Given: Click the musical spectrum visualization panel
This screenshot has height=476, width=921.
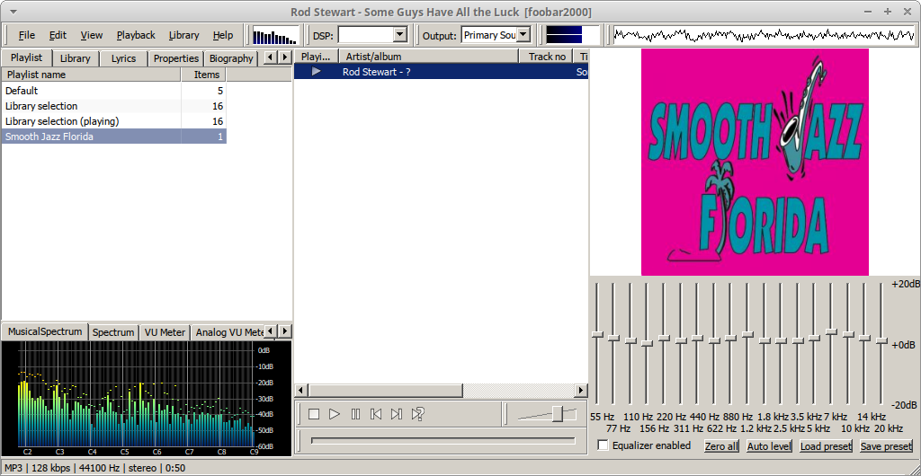Looking at the screenshot, I should pyautogui.click(x=147, y=399).
